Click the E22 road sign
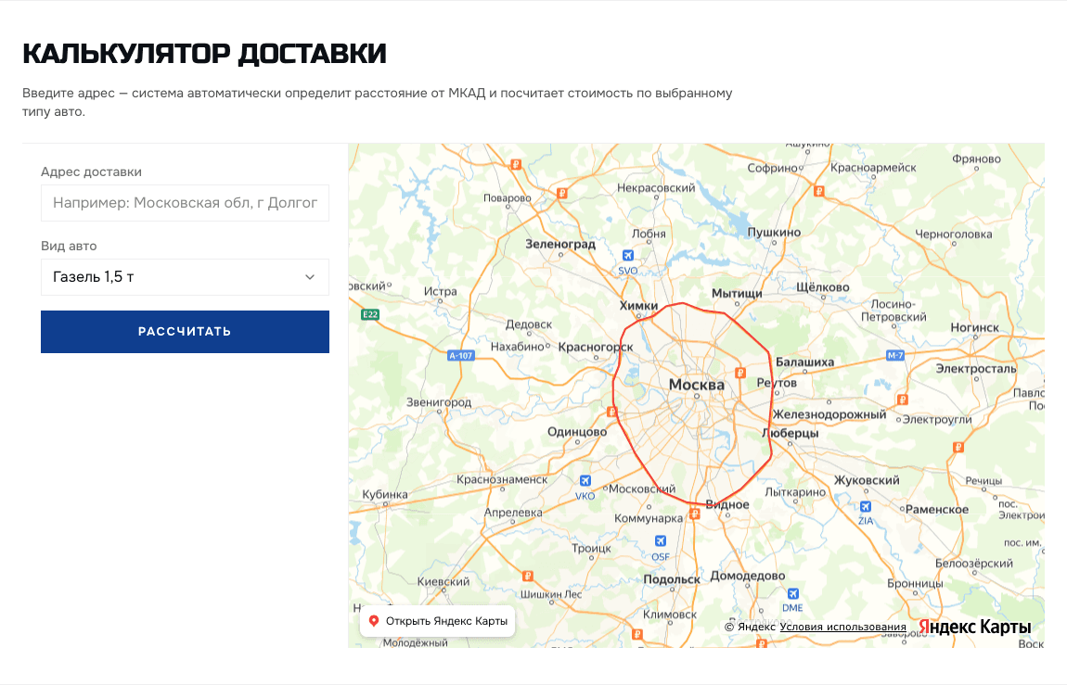Image resolution: width=1067 pixels, height=685 pixels. coord(370,314)
